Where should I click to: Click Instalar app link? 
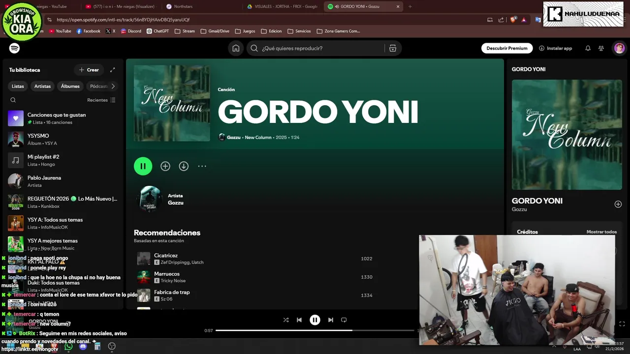(x=556, y=48)
